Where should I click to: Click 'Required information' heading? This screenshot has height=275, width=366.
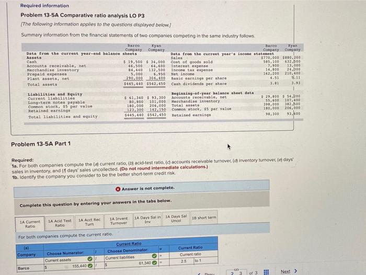pos(44,6)
